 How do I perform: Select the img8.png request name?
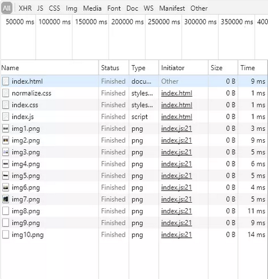coord(26,212)
